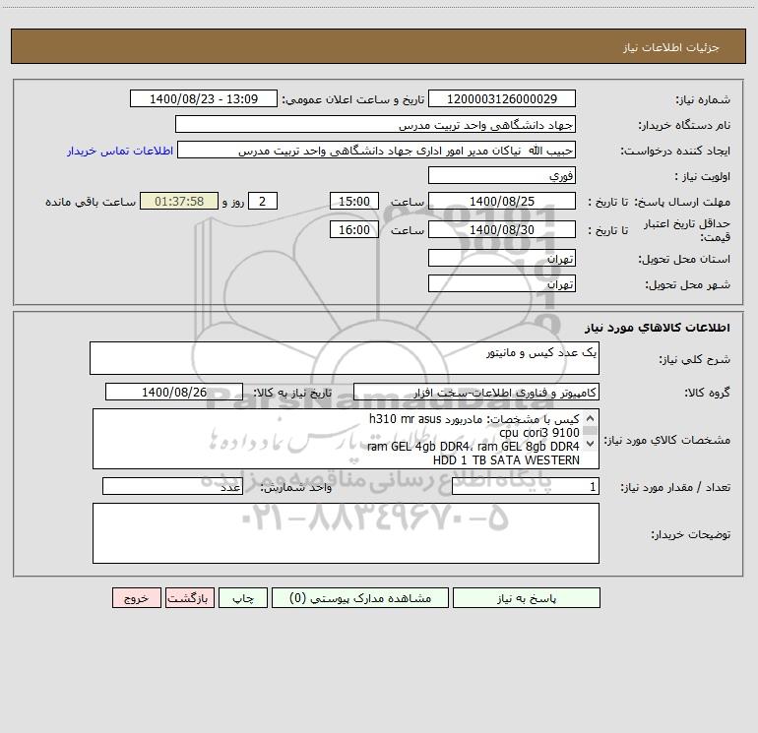Click spec line ram GEL 8gb DDR4

point(528,447)
